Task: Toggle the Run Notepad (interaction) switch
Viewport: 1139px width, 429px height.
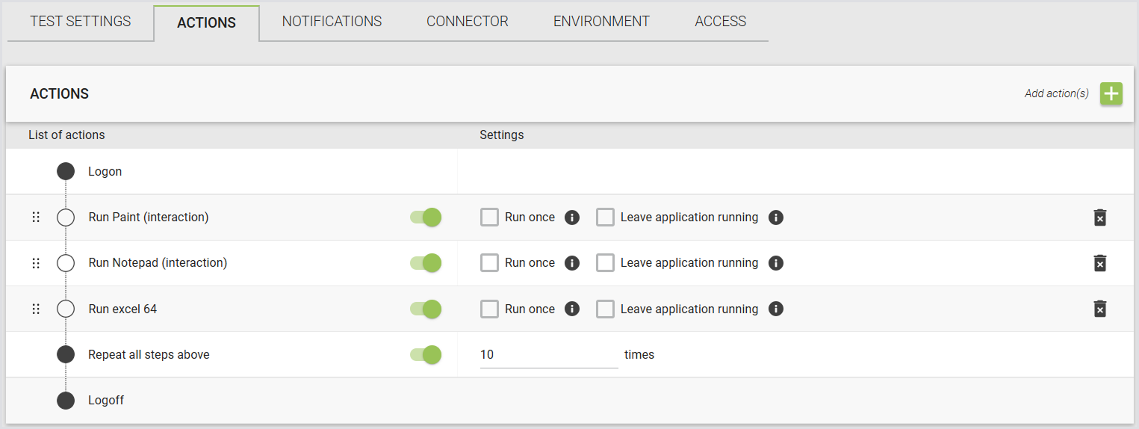Action: (426, 263)
